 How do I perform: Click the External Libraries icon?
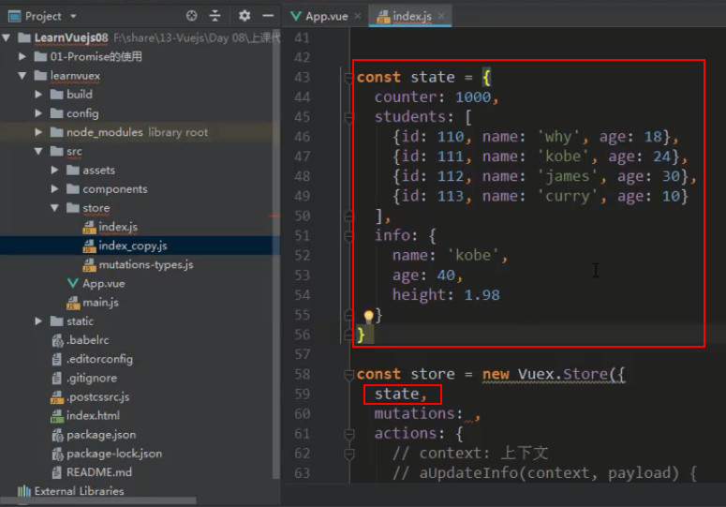24,491
